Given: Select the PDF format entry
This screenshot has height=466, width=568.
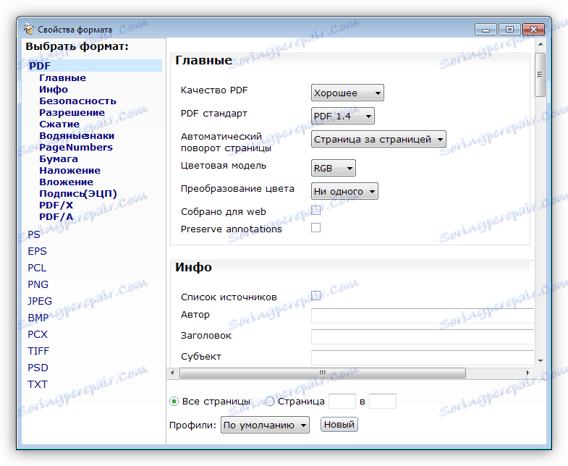Looking at the screenshot, I should tap(95, 66).
